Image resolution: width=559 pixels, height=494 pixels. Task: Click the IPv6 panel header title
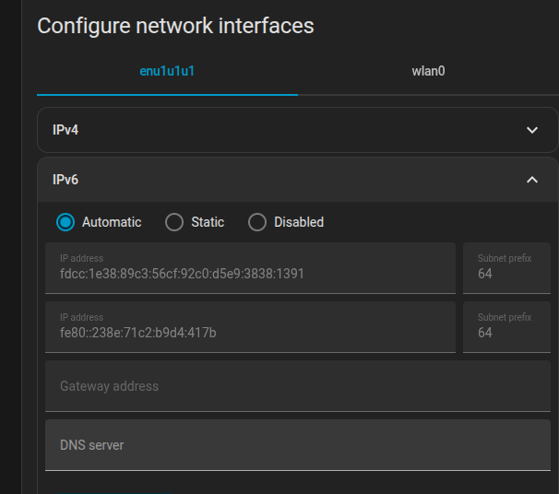click(x=65, y=180)
